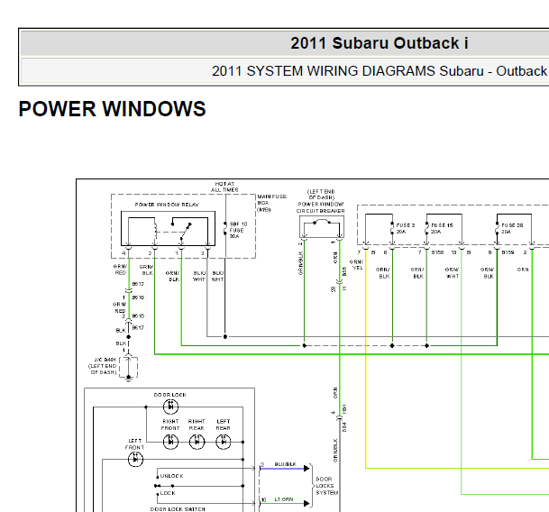549x512 pixels.
Task: Click the RIGHT FRONT indicator LED symbol
Action: [170, 442]
